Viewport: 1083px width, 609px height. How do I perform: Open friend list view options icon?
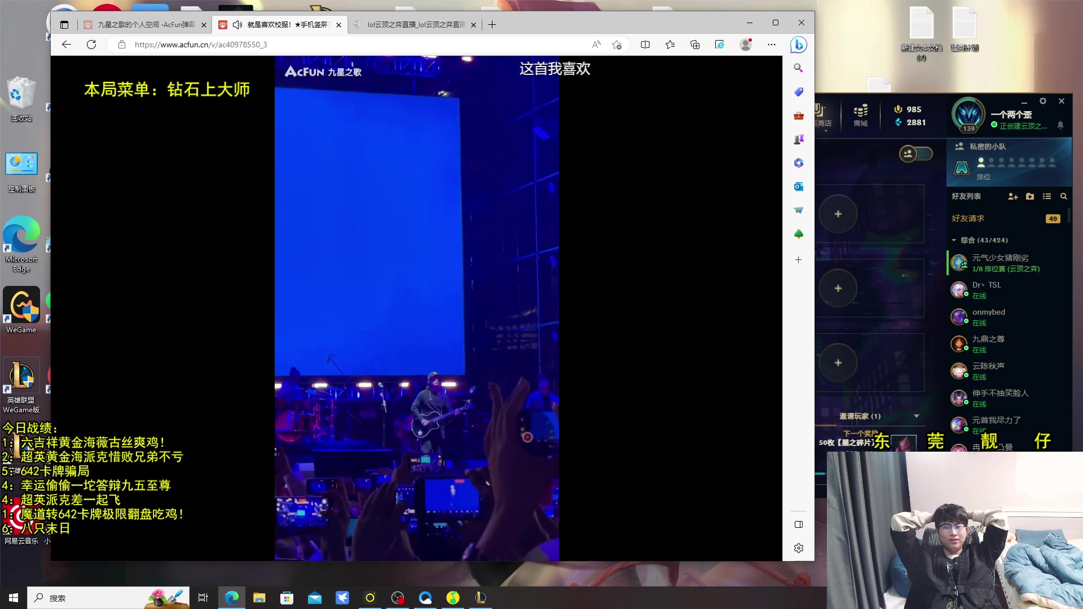click(1047, 196)
